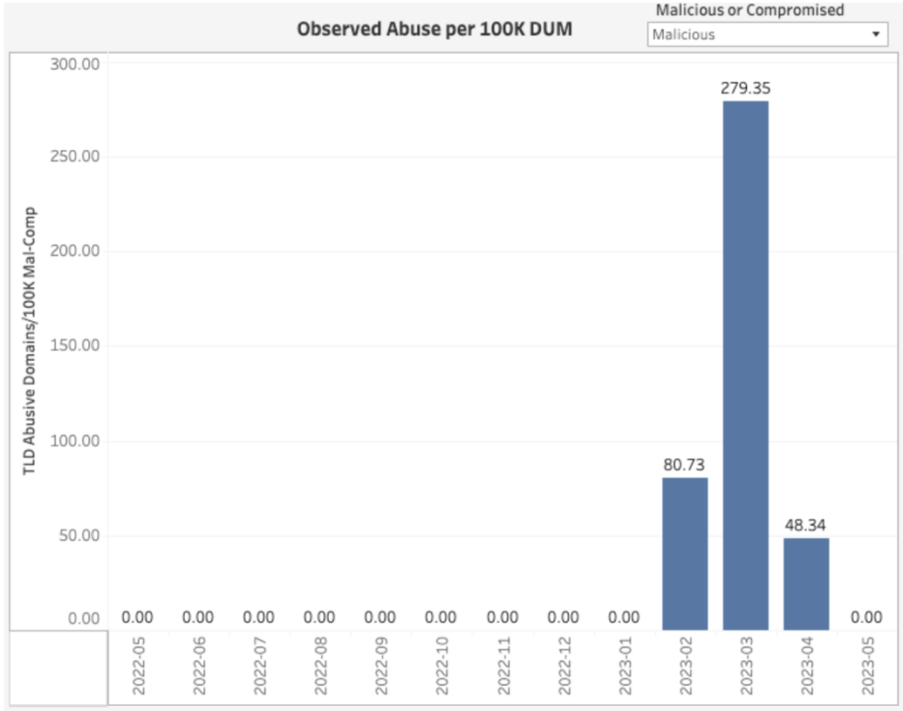Image resolution: width=903 pixels, height=711 pixels.
Task: Click the 300.00 mark on the y-axis
Action: click(75, 63)
